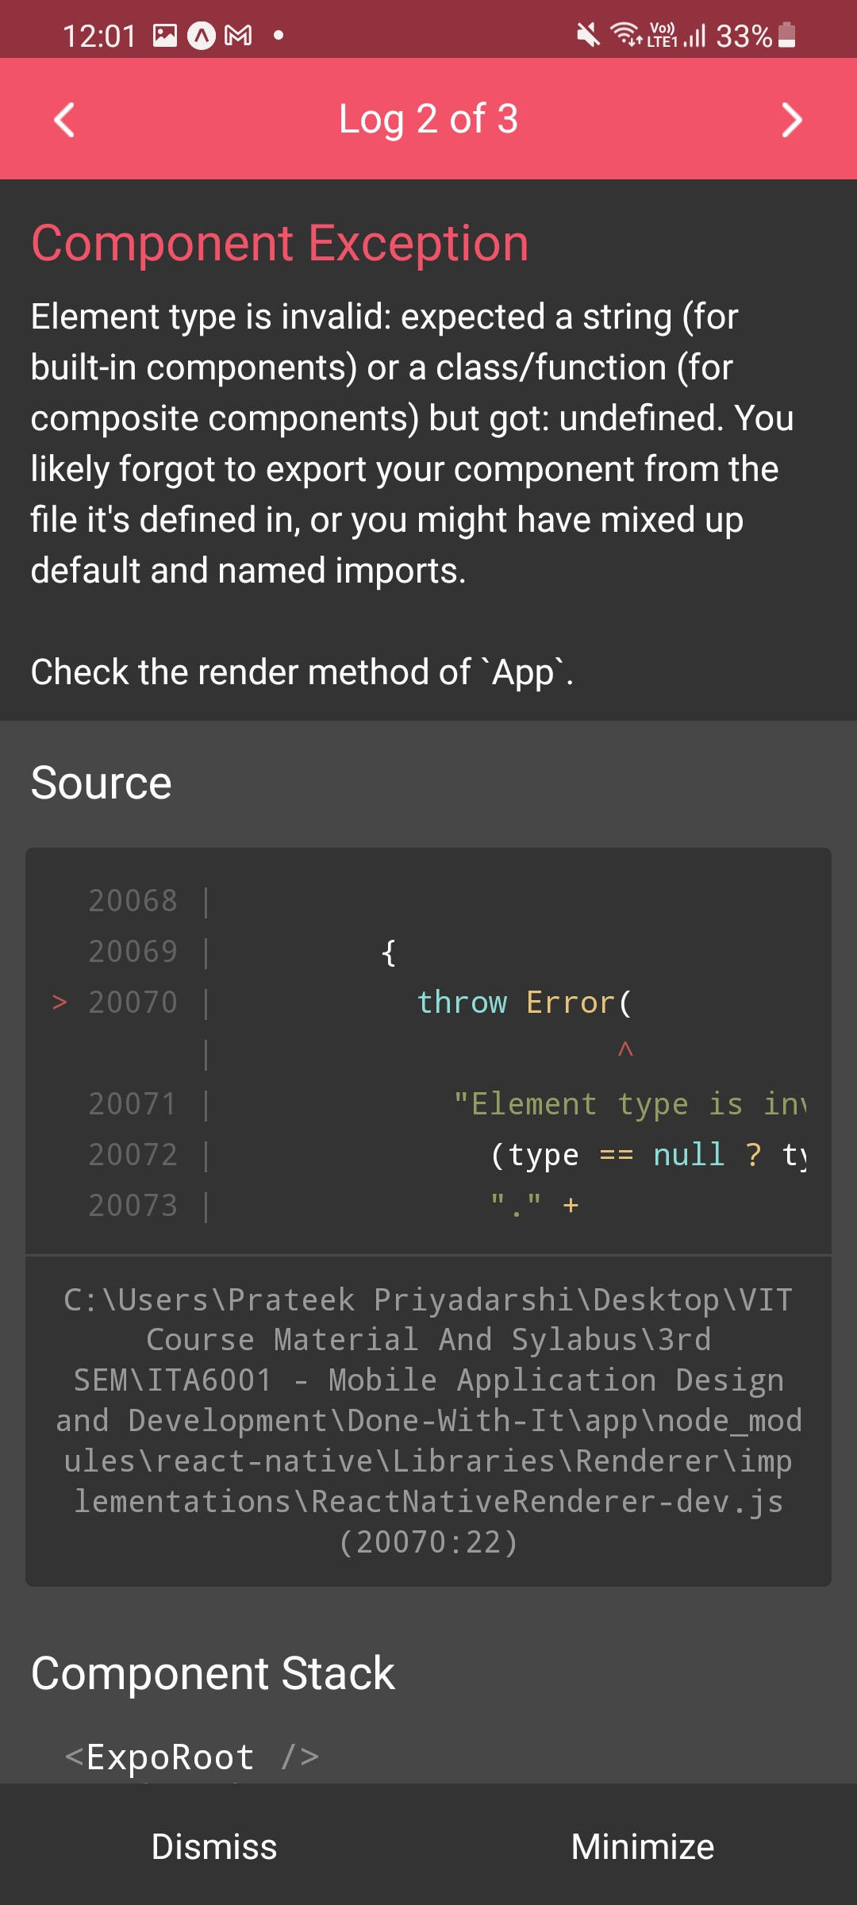Click the ExpoRoot entry in Component Stack

click(x=190, y=1755)
